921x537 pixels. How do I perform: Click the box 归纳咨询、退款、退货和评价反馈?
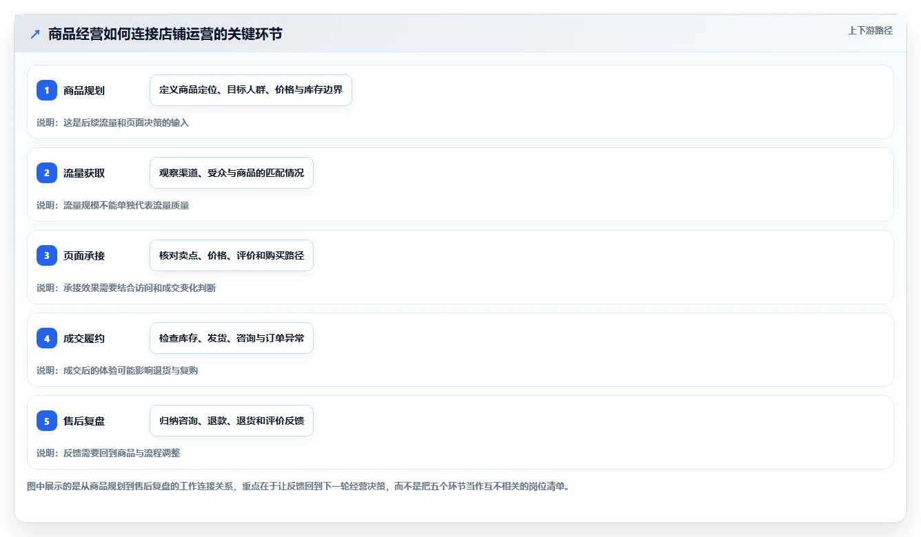232,421
